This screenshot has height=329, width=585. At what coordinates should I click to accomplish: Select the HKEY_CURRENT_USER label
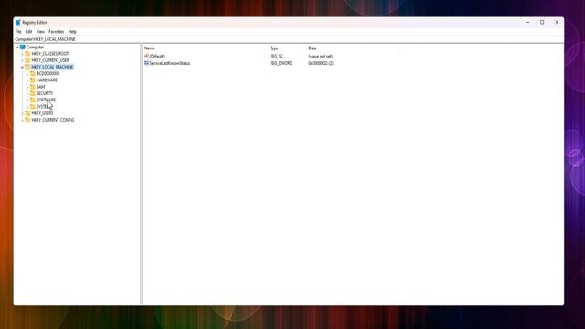coord(50,60)
